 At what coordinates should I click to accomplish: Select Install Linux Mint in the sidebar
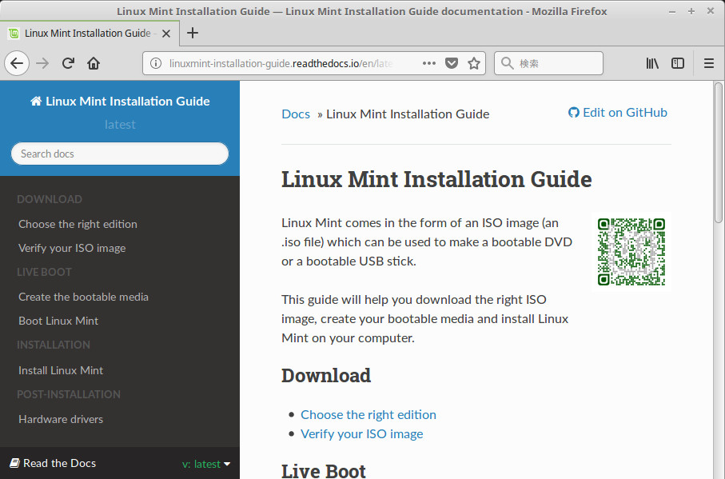pyautogui.click(x=60, y=369)
